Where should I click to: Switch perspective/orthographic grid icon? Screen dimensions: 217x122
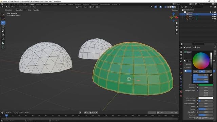[x=177, y=34]
